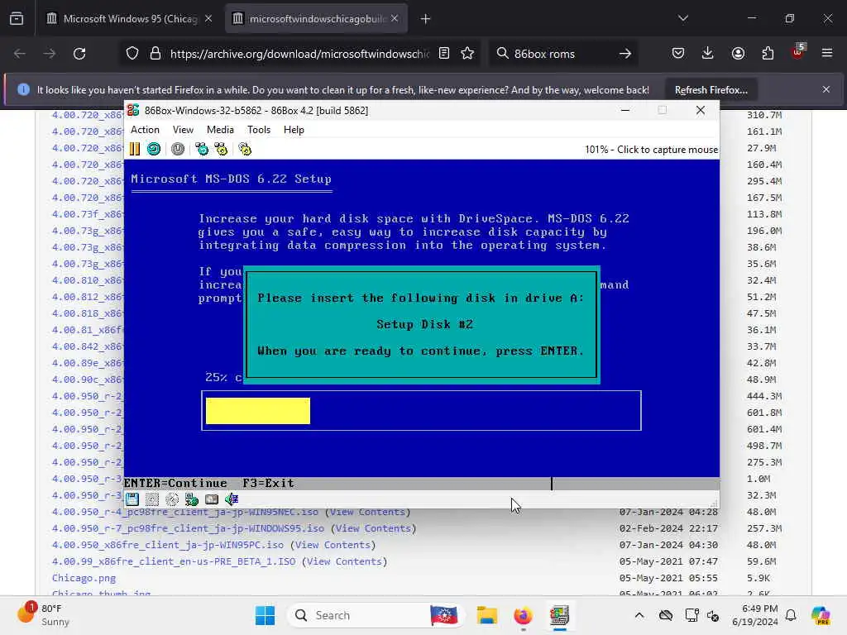Open the Firefox extensions icon
The height and width of the screenshot is (635, 847).
click(768, 53)
